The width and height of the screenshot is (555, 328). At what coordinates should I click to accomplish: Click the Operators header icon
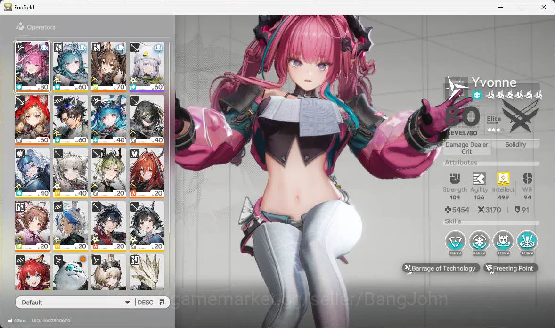point(21,26)
